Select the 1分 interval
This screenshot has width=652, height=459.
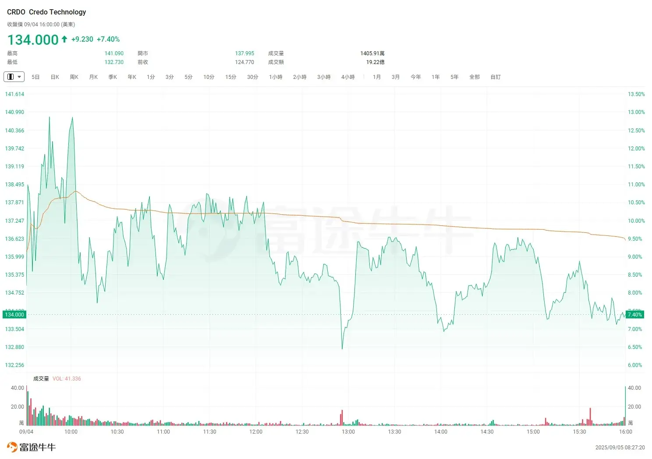151,77
